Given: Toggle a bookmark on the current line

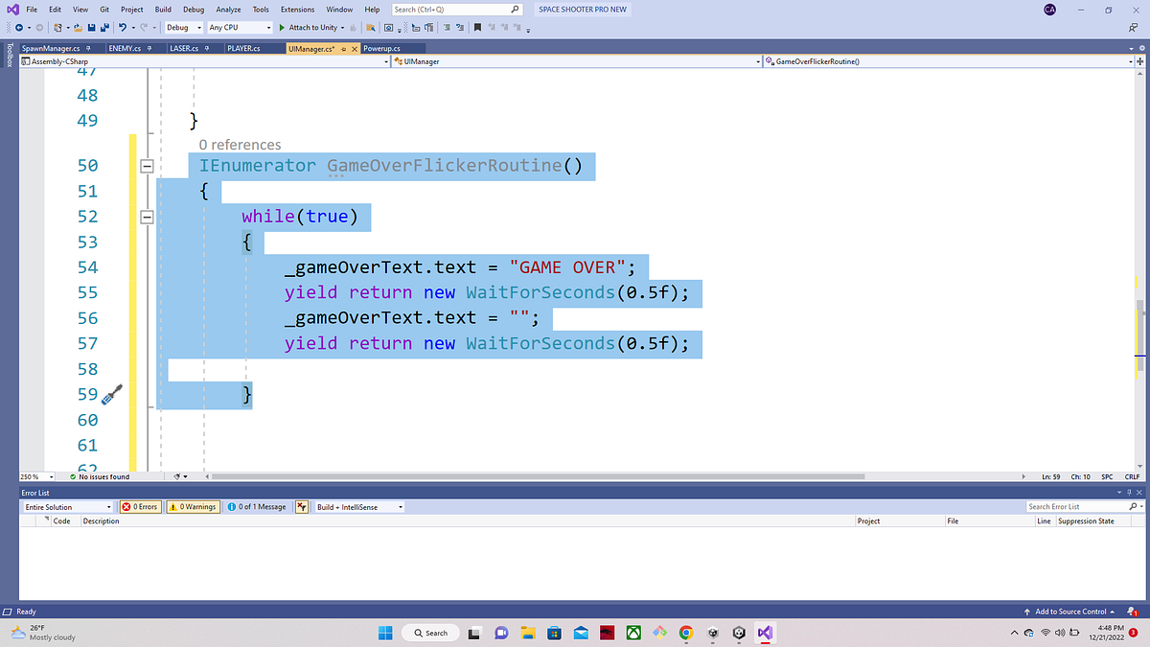Looking at the screenshot, I should tap(477, 28).
